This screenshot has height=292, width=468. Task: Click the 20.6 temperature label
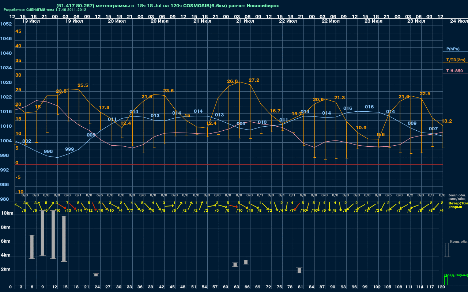click(x=318, y=99)
